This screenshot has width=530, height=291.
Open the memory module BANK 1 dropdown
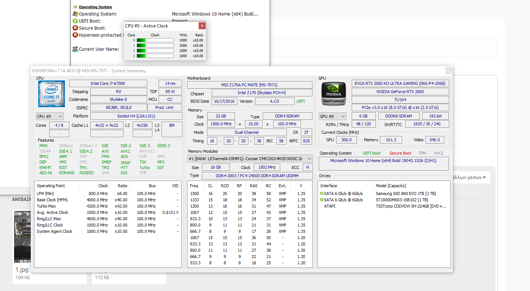point(250,159)
